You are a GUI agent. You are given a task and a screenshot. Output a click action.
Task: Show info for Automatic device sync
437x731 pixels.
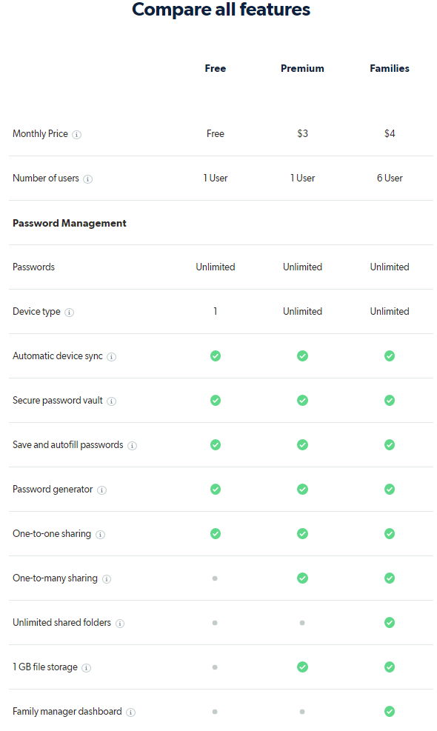111,357
